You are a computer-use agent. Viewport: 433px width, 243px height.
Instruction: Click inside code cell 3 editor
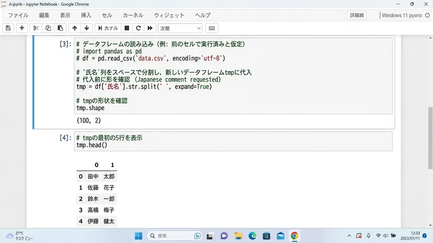point(233,76)
